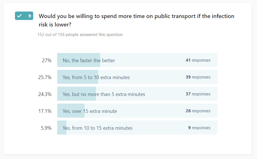Click the 26 responses count
257x159 pixels.
[198, 111]
